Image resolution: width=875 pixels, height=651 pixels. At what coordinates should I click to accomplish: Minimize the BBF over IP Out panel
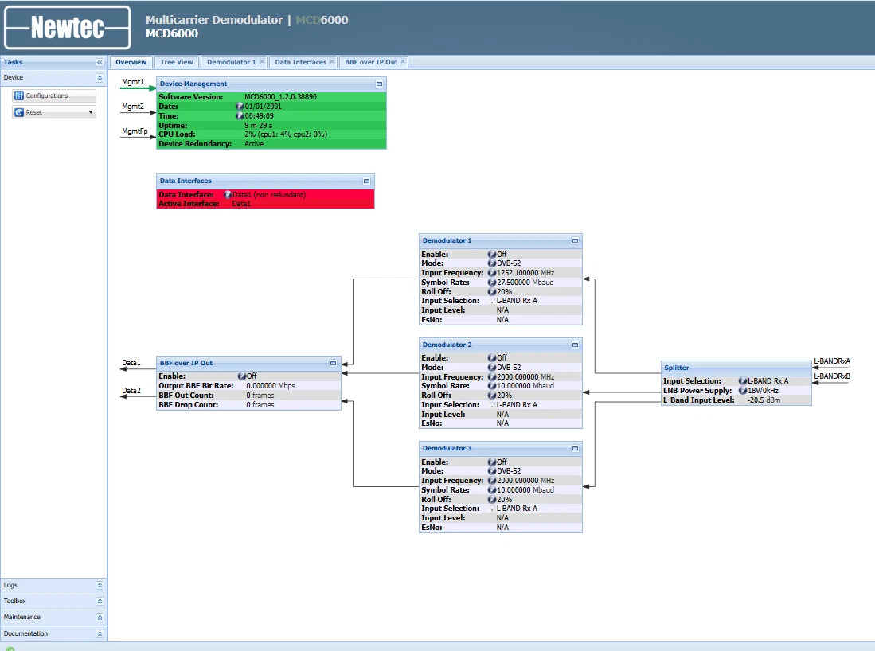333,363
